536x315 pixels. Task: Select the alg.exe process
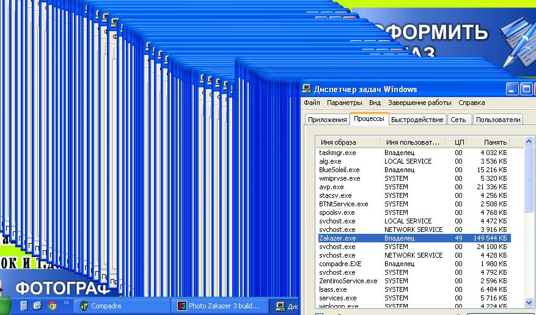(x=414, y=161)
